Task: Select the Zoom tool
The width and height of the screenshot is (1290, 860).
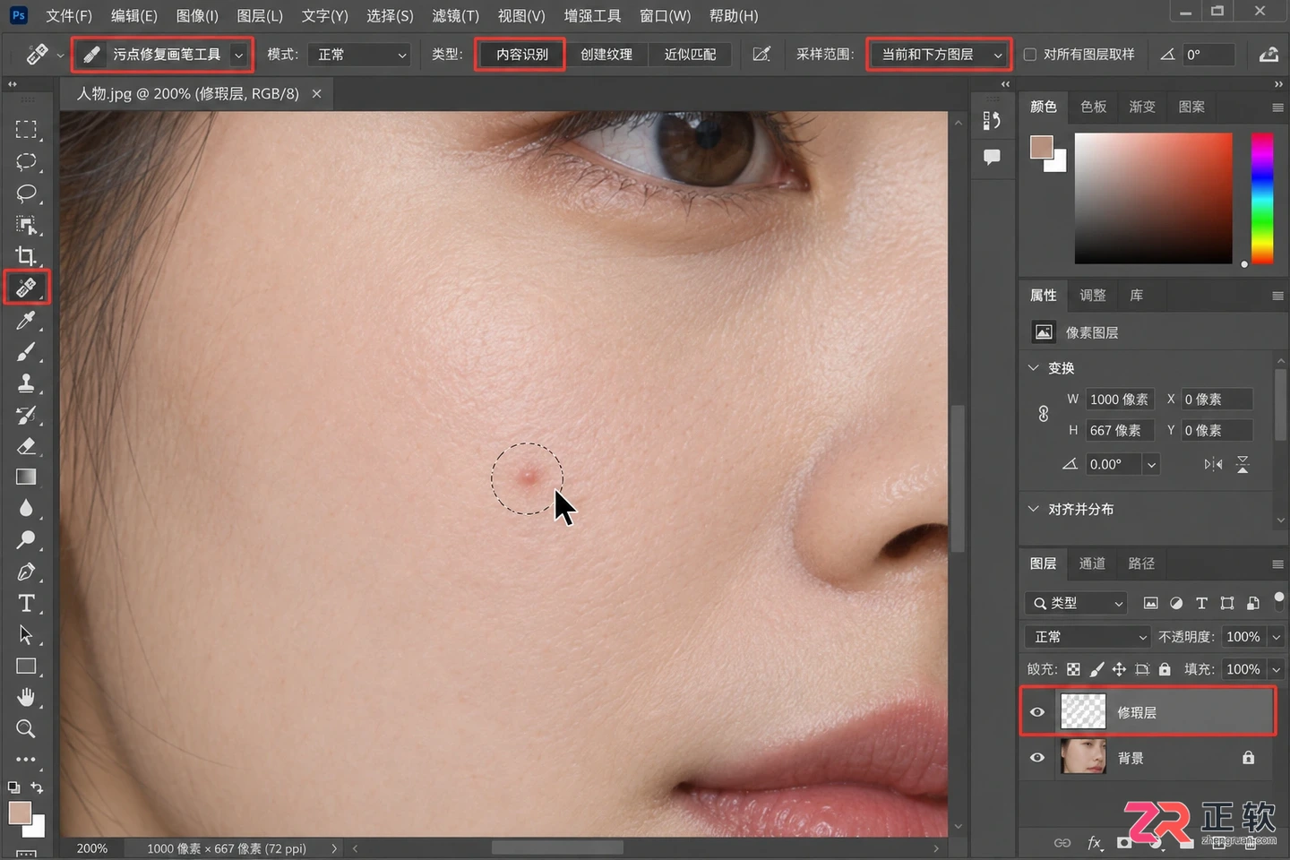Action: (26, 728)
